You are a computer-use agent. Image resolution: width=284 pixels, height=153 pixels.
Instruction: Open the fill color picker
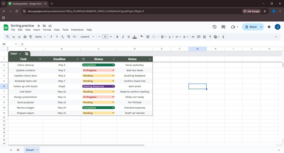click(x=142, y=37)
